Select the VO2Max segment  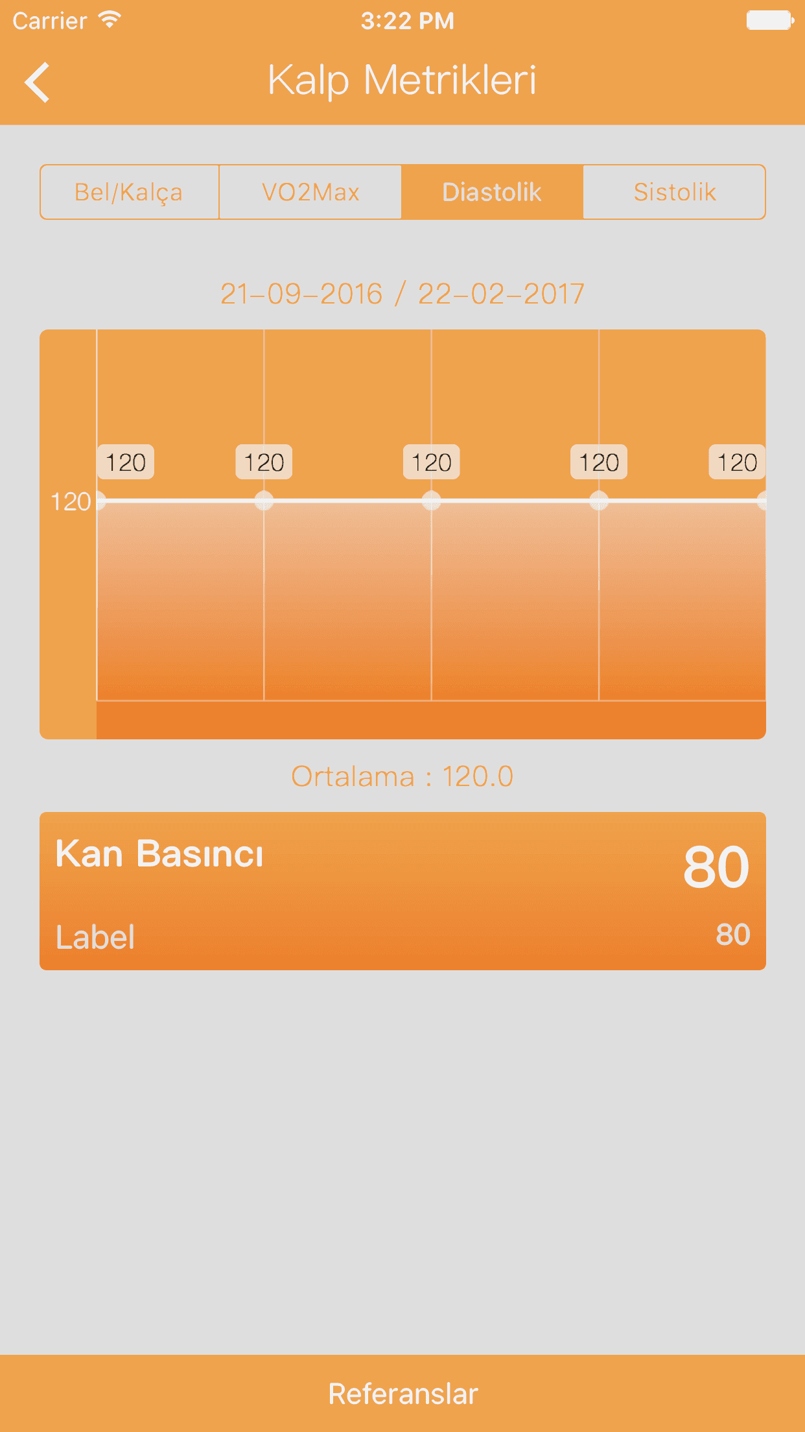click(x=310, y=192)
